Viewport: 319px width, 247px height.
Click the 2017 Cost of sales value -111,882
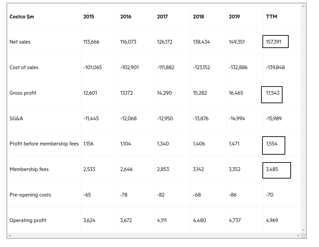click(166, 67)
